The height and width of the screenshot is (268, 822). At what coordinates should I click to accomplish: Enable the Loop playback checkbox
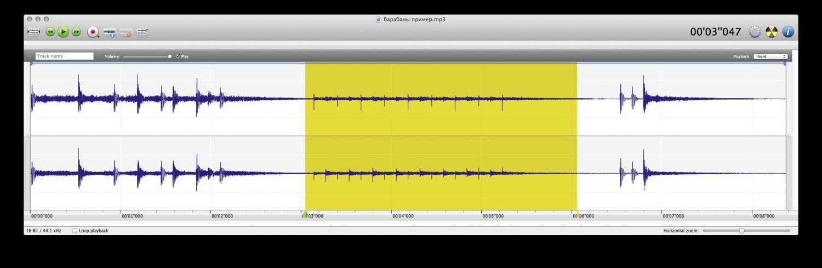click(x=75, y=231)
